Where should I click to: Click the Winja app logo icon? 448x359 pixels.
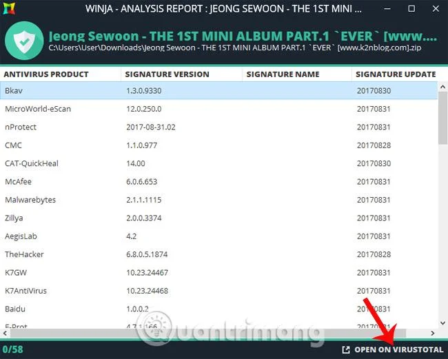coord(9,8)
